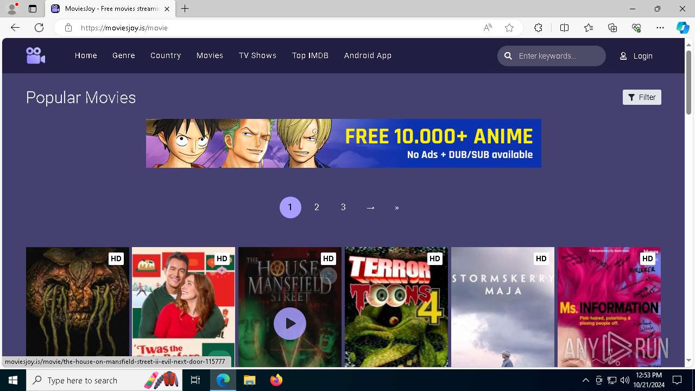Open the Extensions puzzle icon
The height and width of the screenshot is (391, 695).
[538, 28]
